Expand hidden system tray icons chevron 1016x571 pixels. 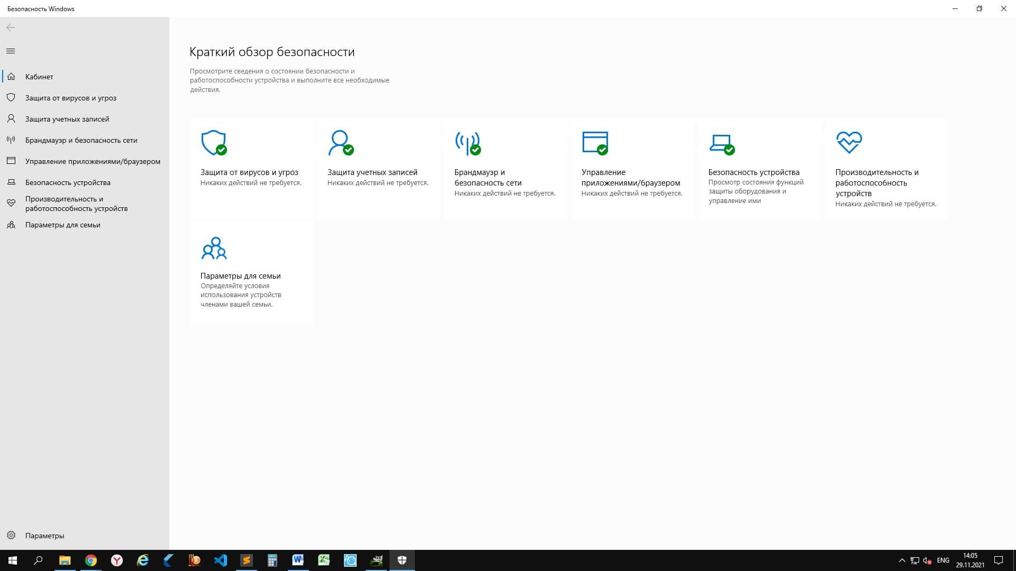(x=902, y=560)
